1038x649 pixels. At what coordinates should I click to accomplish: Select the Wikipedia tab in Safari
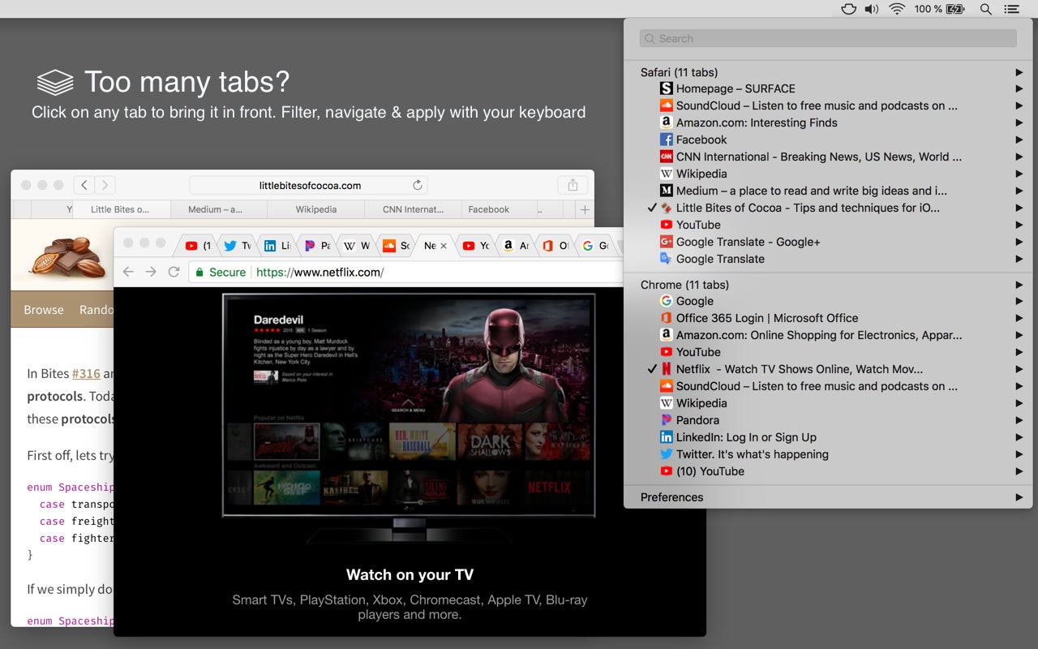coord(316,208)
